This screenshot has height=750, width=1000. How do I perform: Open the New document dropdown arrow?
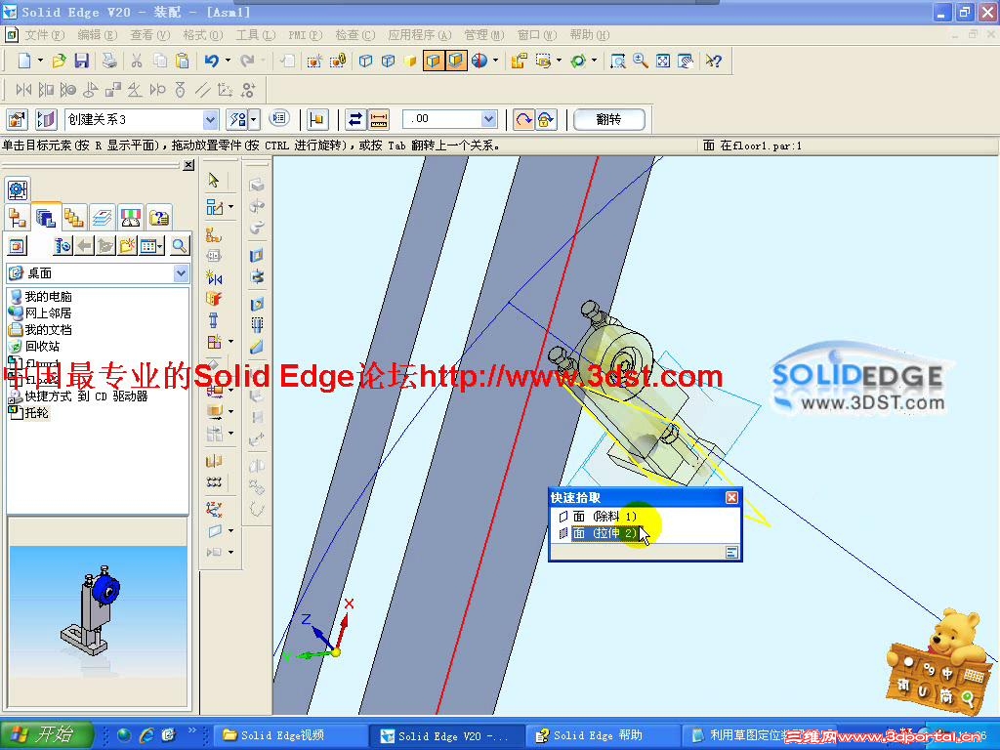pyautogui.click(x=40, y=61)
